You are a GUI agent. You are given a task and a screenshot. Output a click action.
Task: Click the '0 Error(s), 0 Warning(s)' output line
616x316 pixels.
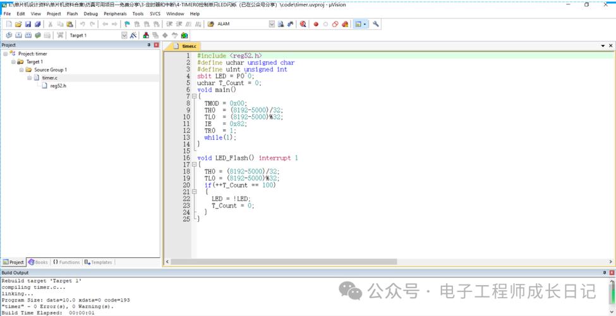point(57,307)
